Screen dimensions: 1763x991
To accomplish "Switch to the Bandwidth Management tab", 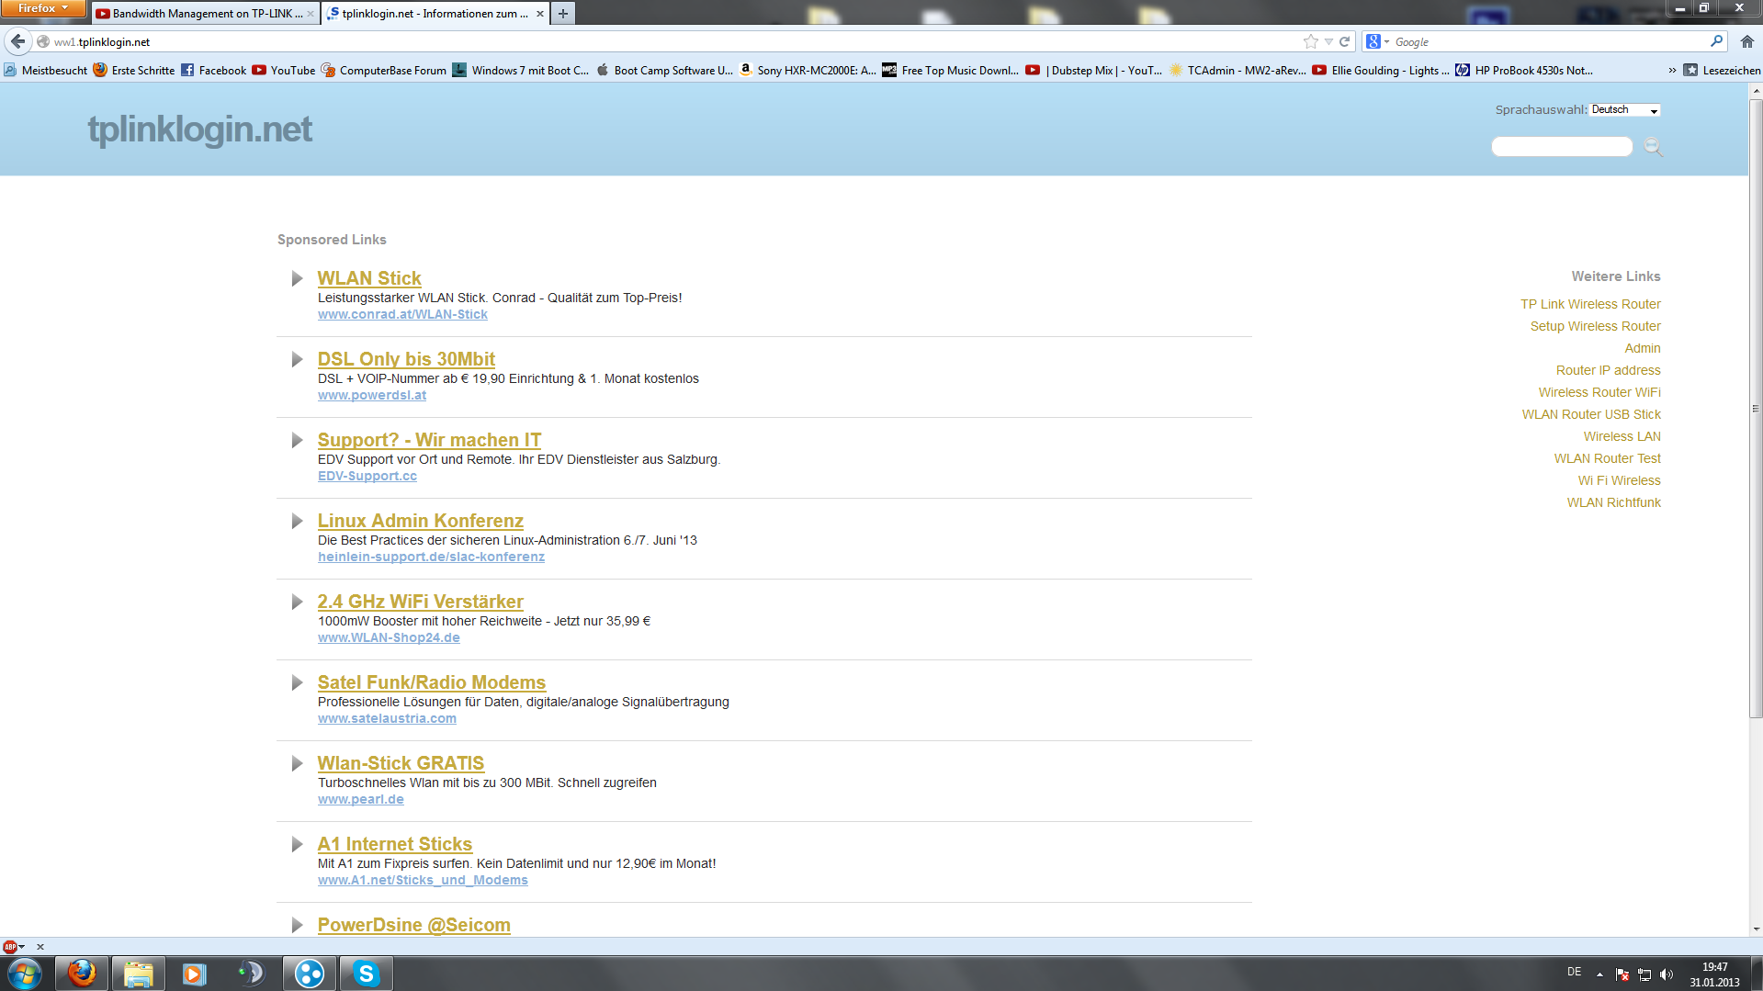I will 205,14.
